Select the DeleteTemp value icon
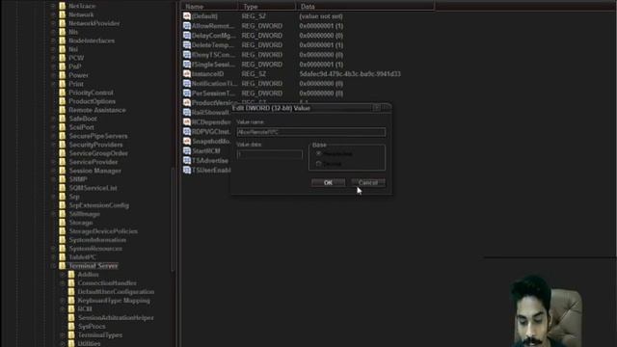This screenshot has width=617, height=347. click(187, 45)
